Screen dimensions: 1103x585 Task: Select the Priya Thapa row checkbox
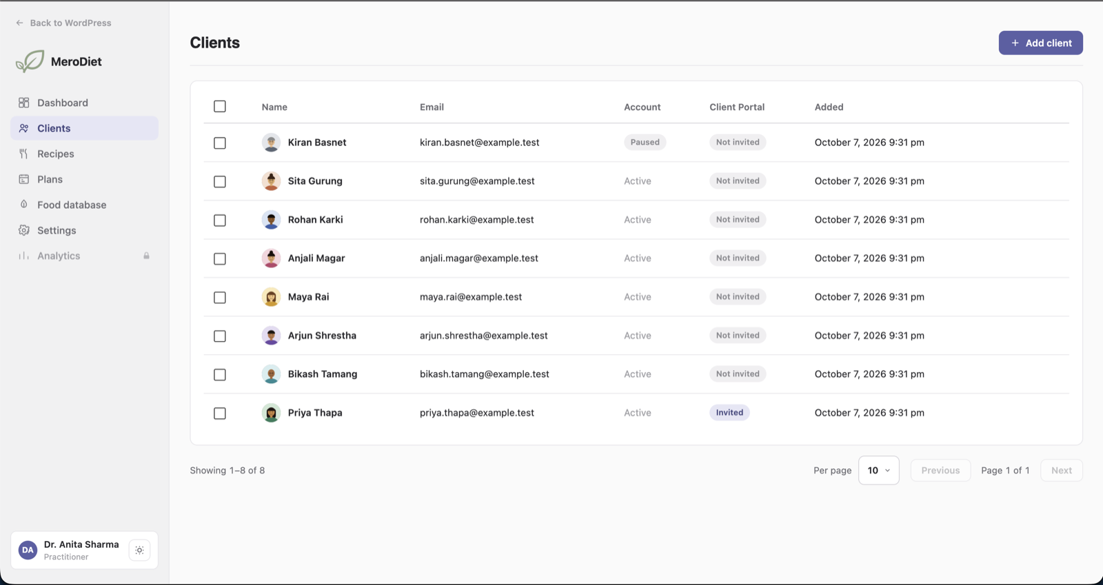pyautogui.click(x=220, y=413)
